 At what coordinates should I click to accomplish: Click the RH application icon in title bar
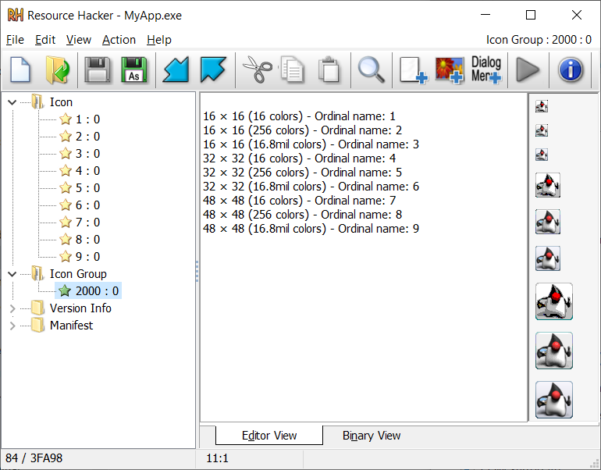(16, 16)
